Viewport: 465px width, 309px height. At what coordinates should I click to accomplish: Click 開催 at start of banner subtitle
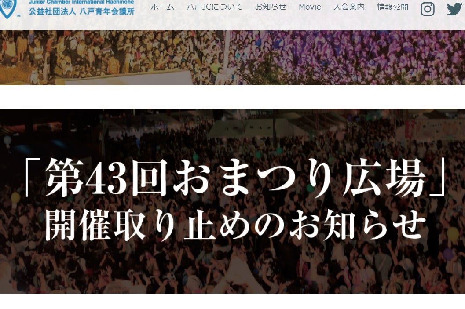78,225
